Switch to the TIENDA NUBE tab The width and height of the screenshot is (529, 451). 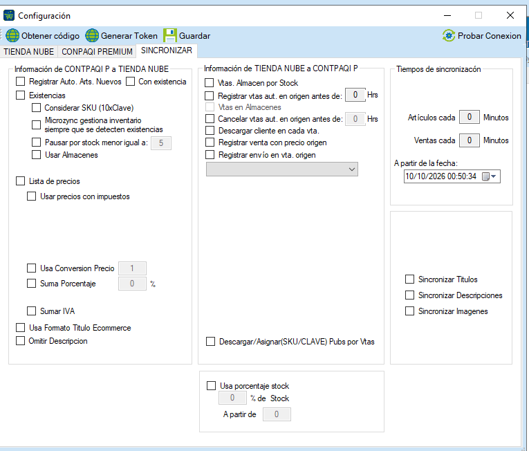click(x=28, y=52)
